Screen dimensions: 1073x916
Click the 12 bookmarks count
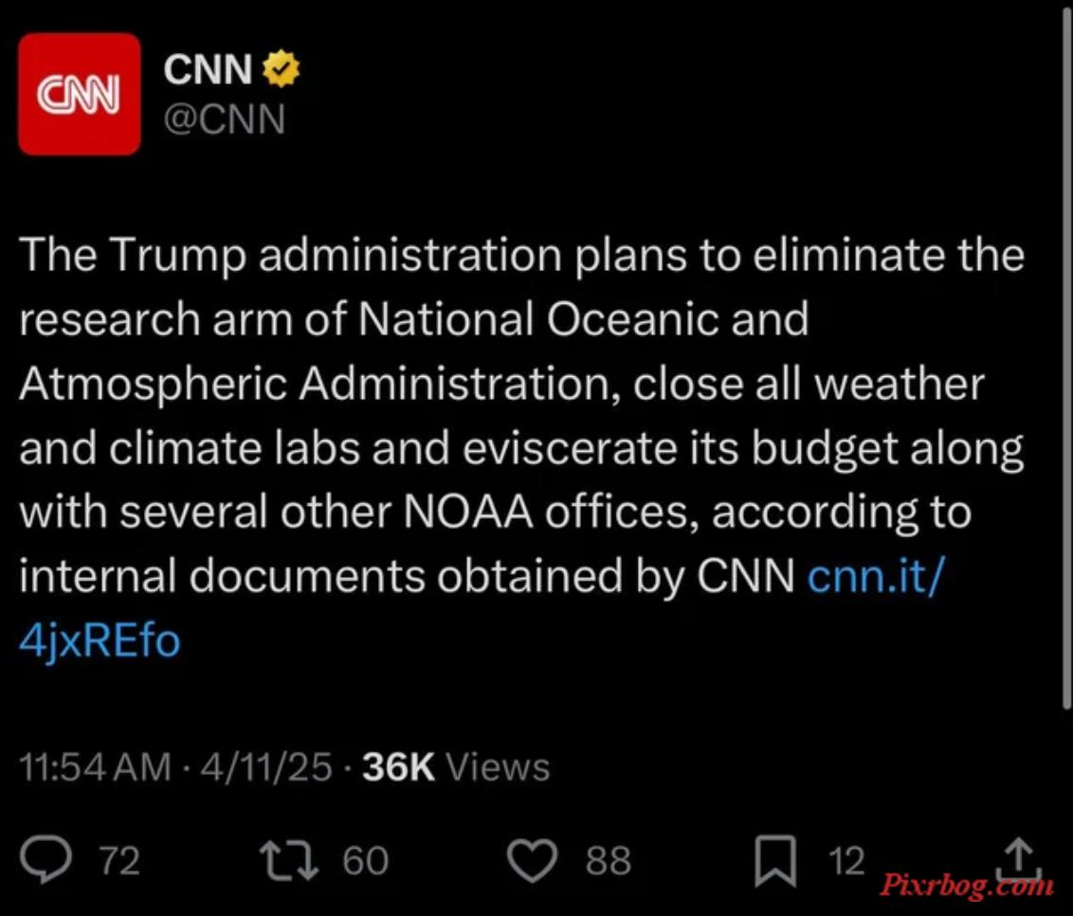[846, 861]
